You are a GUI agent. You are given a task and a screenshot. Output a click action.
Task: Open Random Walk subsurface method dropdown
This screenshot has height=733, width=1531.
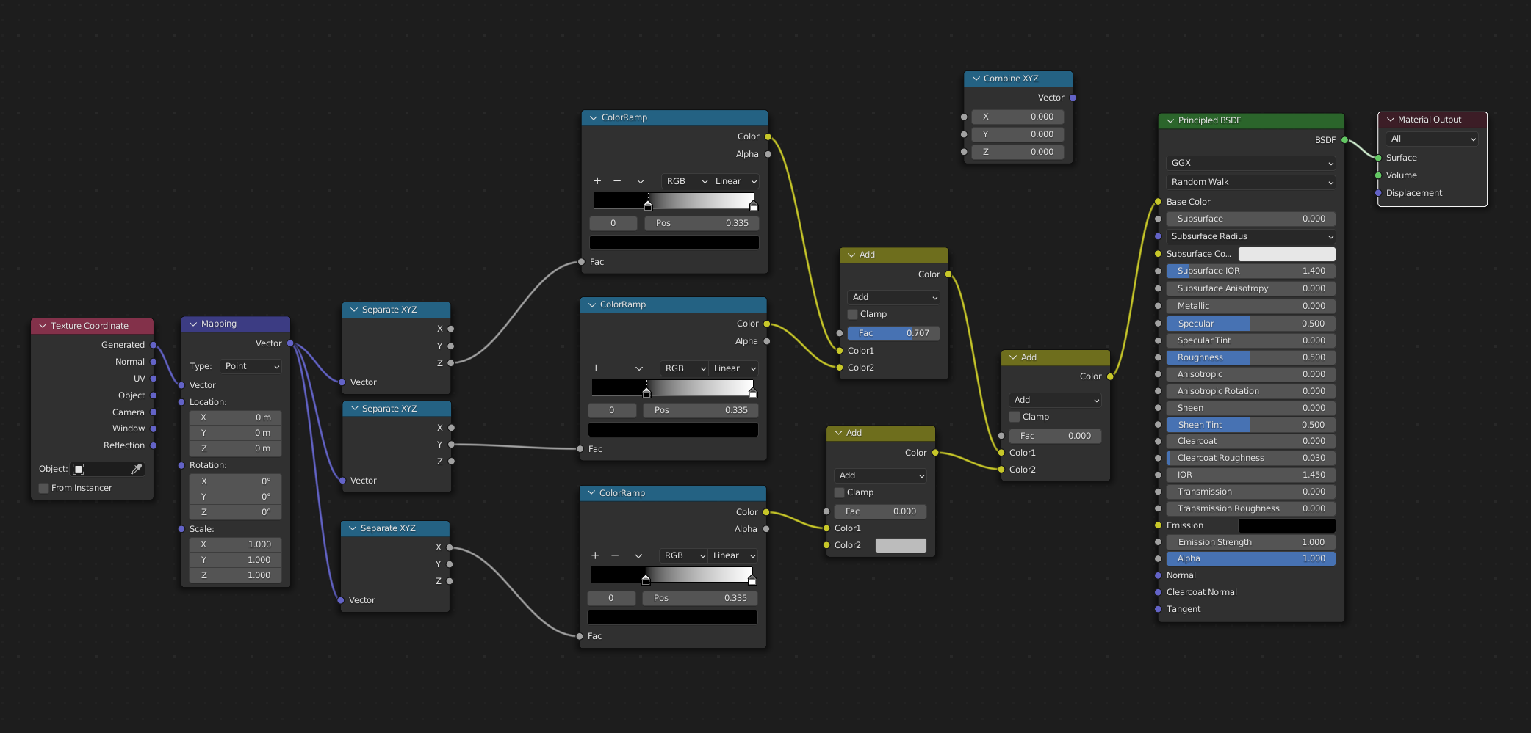click(x=1250, y=182)
